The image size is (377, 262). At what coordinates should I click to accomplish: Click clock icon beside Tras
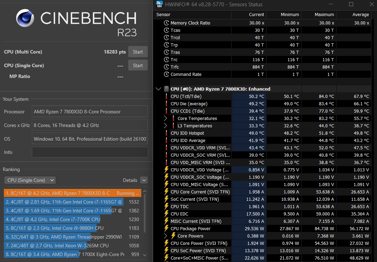point(166,52)
